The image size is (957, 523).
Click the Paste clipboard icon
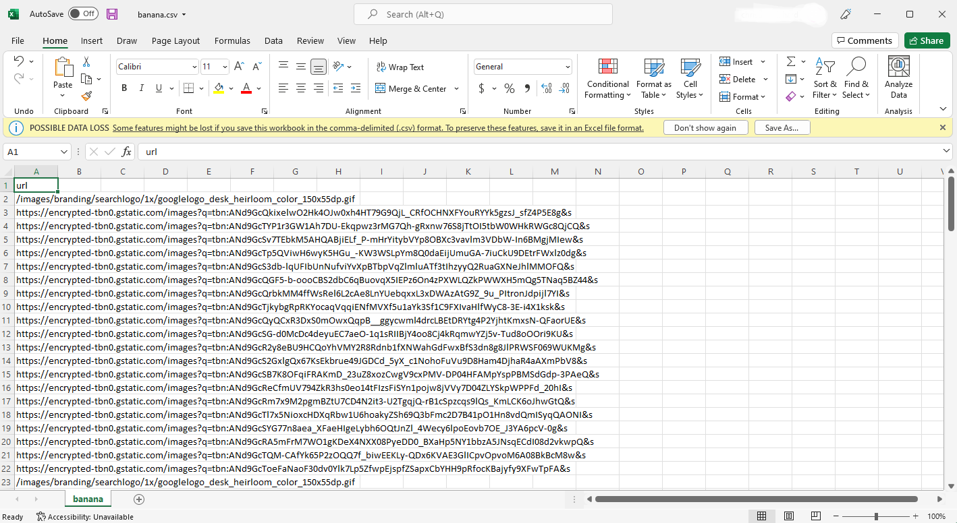pyautogui.click(x=63, y=67)
